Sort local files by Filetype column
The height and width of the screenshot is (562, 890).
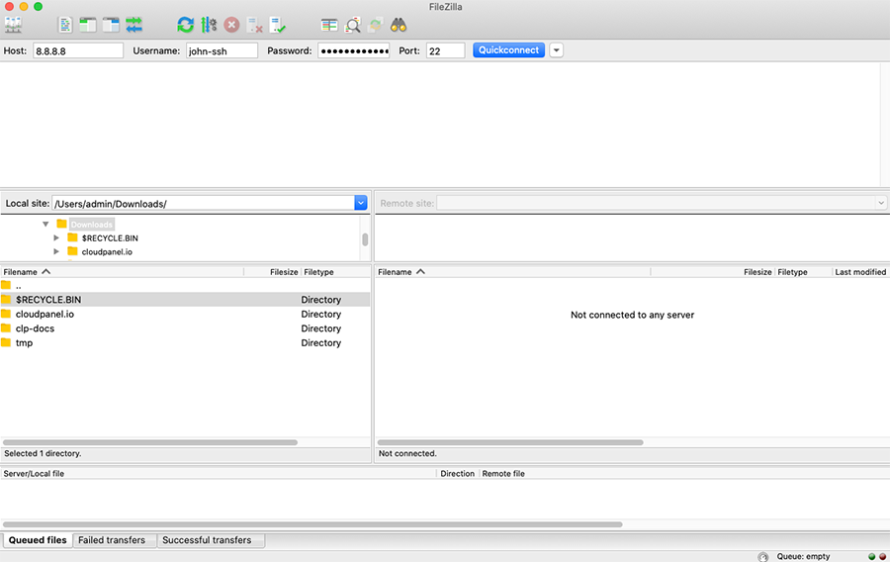click(335, 272)
